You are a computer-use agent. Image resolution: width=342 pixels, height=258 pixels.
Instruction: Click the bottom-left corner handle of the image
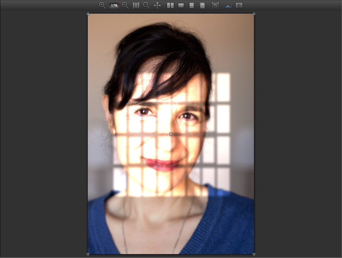88,254
